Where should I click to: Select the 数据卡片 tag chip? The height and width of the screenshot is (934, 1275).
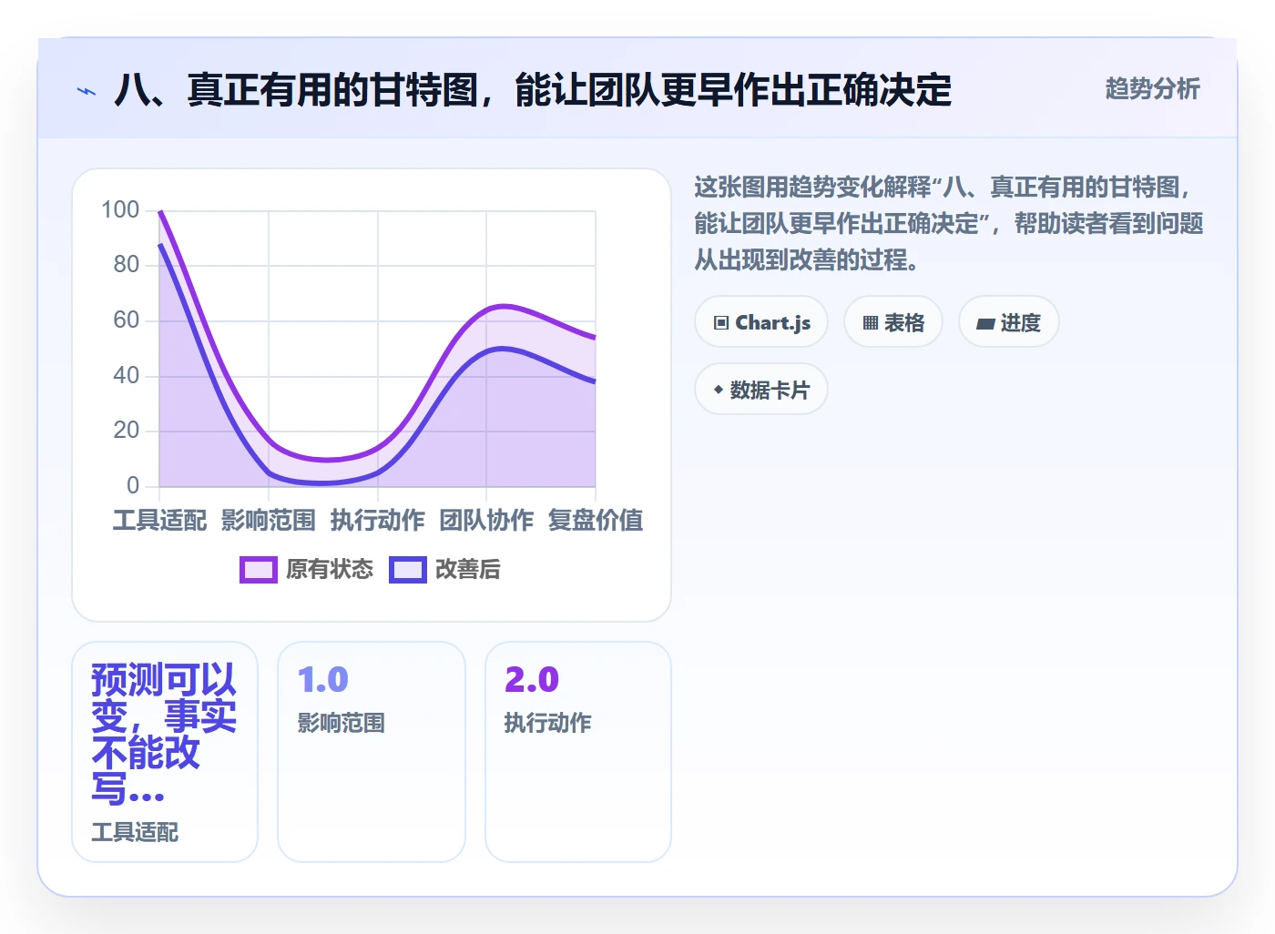coord(761,390)
